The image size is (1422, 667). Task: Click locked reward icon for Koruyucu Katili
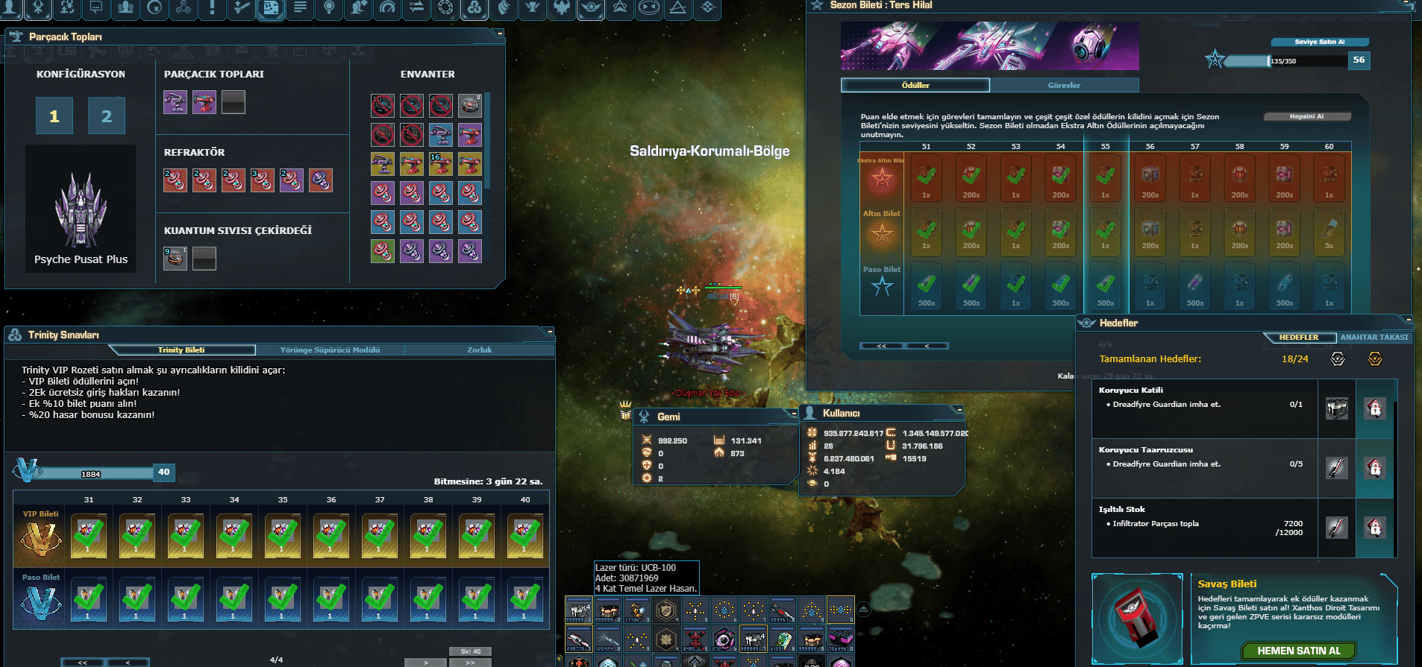[x=1375, y=408]
